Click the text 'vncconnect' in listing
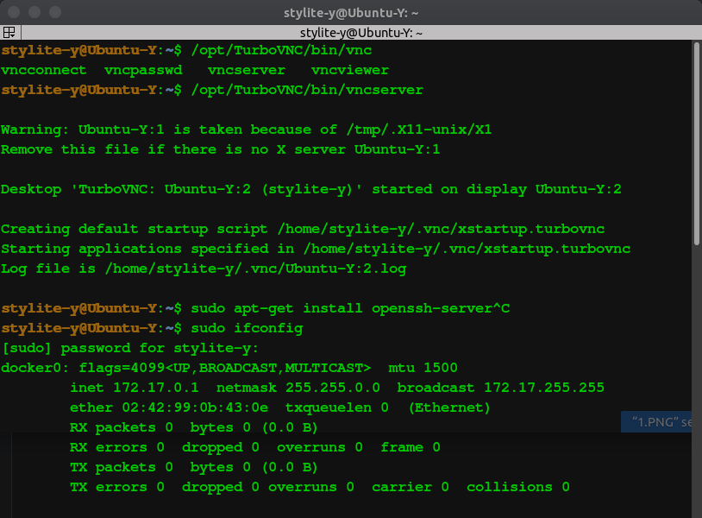Screen dimensions: 702x518 pos(44,70)
